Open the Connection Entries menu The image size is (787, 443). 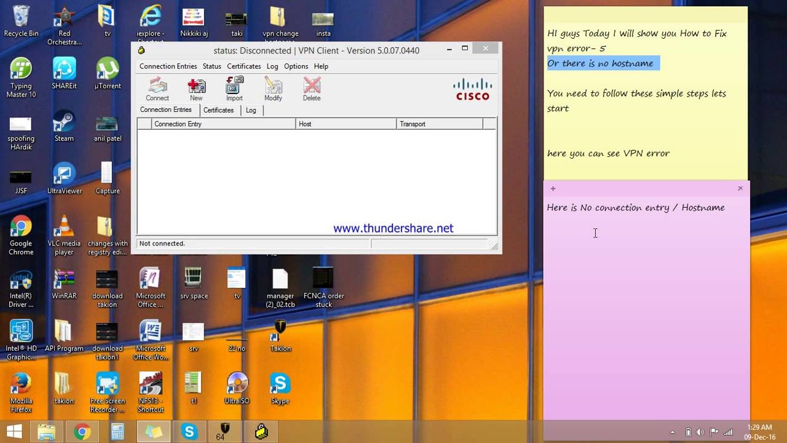168,66
